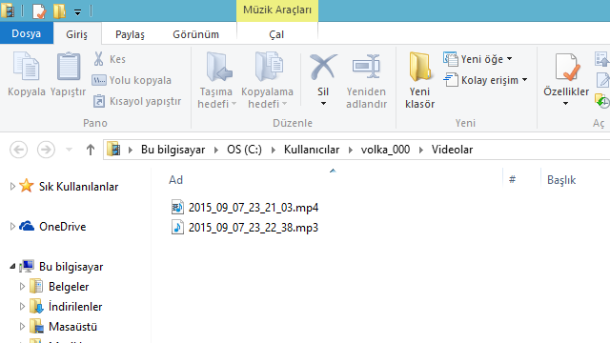
Task: Click Bu bilgisayar in the address bar
Action: 173,150
